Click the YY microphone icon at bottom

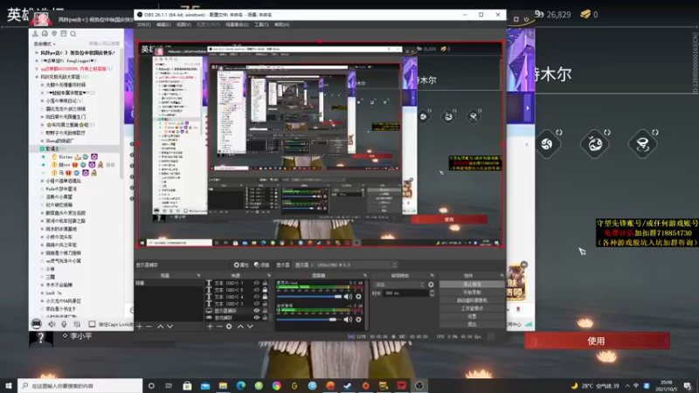click(64, 324)
